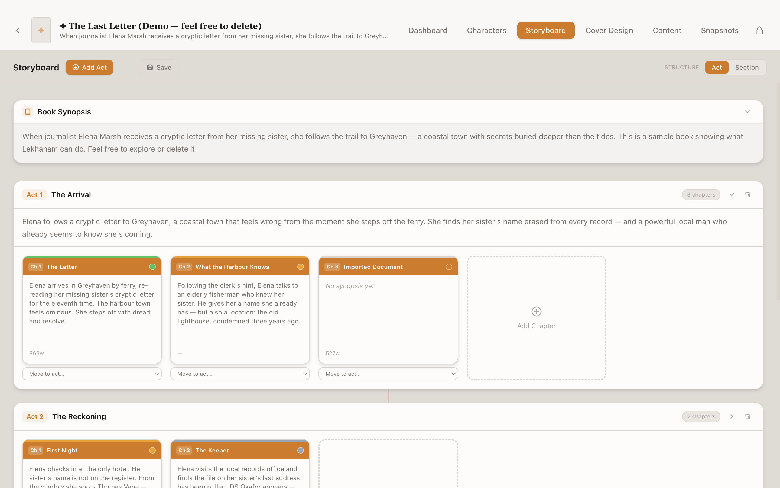
Task: Collapse Act 1 The Arrival
Action: point(731,195)
